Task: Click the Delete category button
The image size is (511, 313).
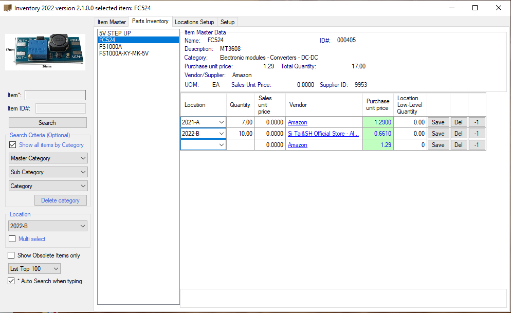Action: [x=60, y=200]
